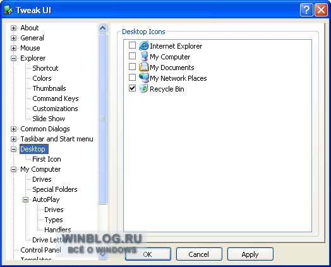Viewport: 331px width, 267px height.
Task: Click the Recycle Bin label text
Action: (x=167, y=89)
